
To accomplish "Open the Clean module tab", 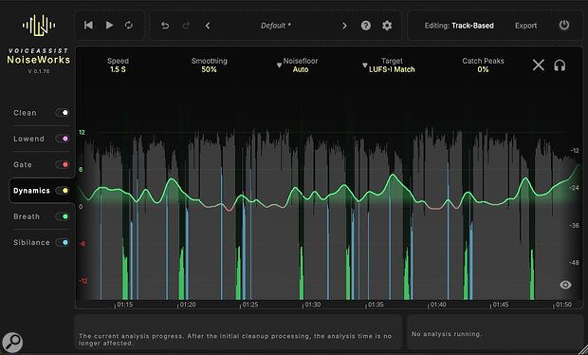I will point(25,113).
